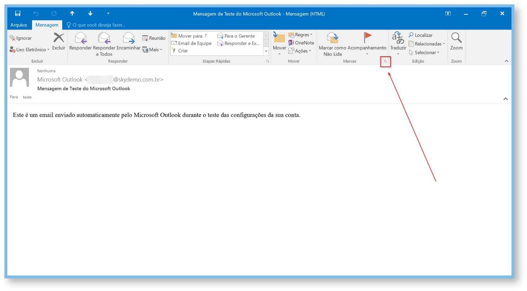Image resolution: width=527 pixels, height=291 pixels.
Task: Restore down the message window
Action: [x=484, y=13]
